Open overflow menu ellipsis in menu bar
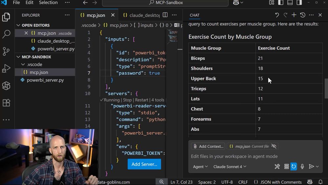Image resolution: width=328 pixels, height=185 pixels. [x=67, y=3]
